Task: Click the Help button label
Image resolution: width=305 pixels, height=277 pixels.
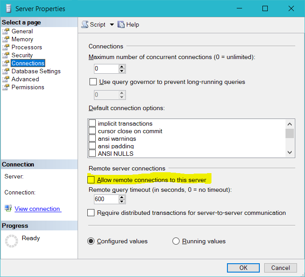Action: [x=133, y=24]
